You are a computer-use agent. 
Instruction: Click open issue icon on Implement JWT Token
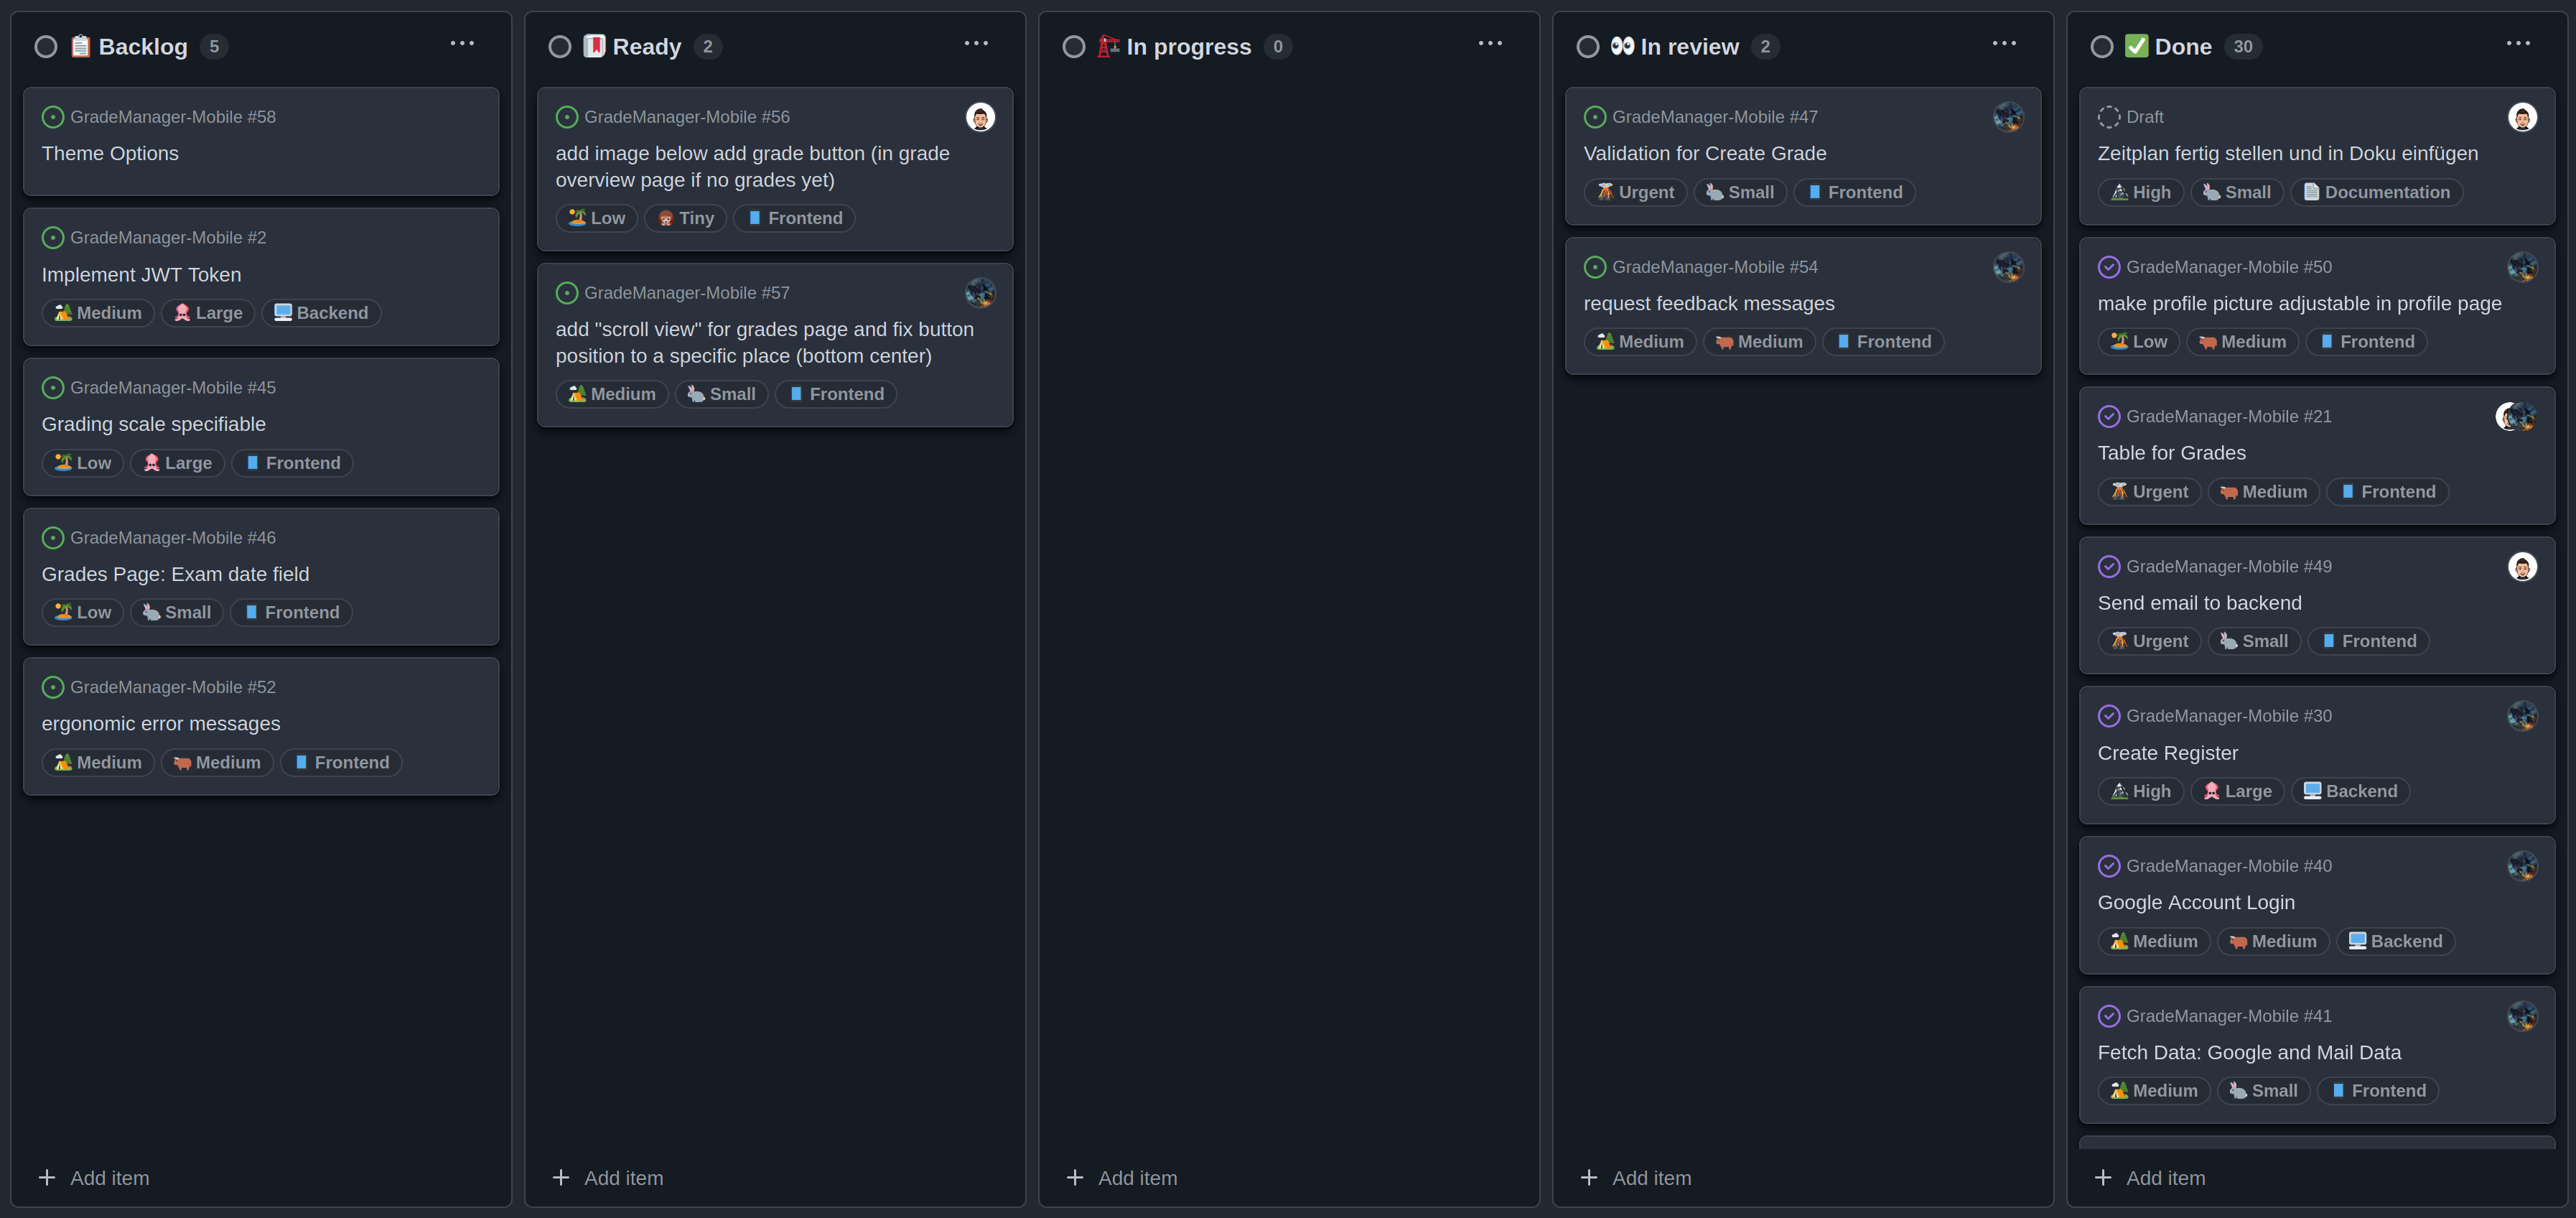tap(53, 237)
